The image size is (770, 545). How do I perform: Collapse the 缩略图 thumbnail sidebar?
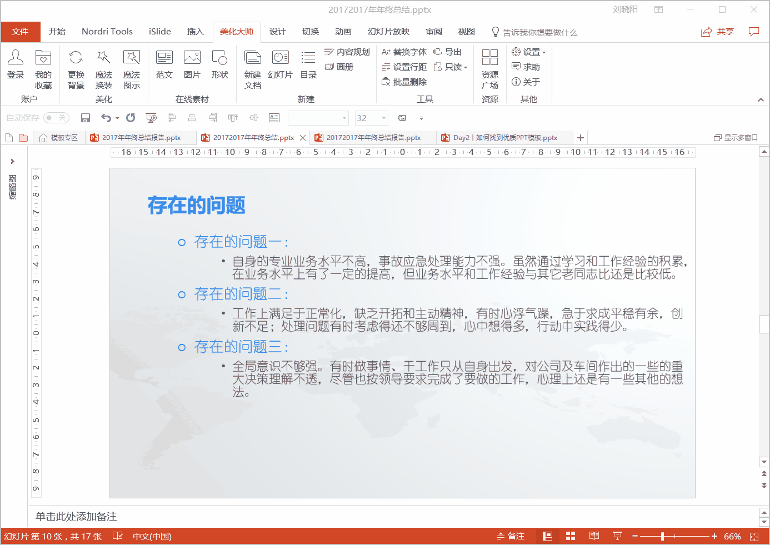[13, 161]
